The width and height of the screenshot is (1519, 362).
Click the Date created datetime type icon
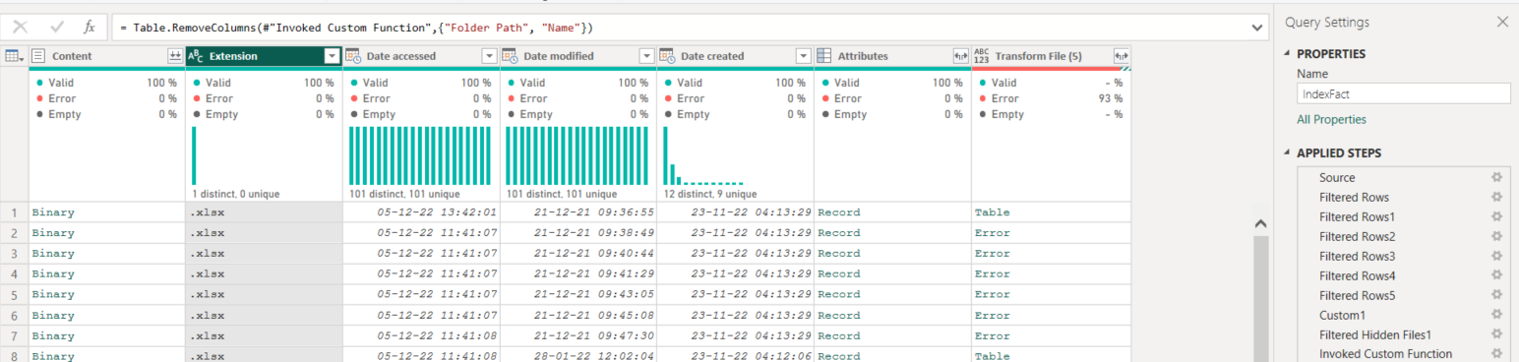click(667, 56)
